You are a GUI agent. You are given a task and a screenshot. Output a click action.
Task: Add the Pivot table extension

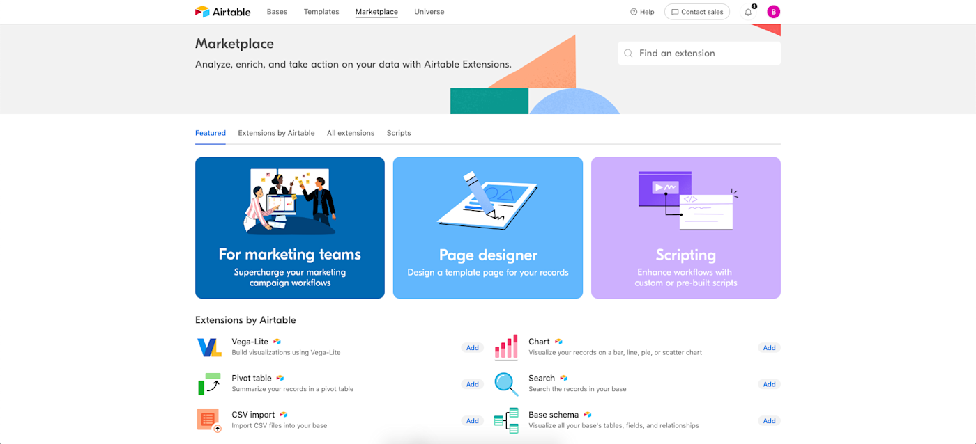pos(473,384)
